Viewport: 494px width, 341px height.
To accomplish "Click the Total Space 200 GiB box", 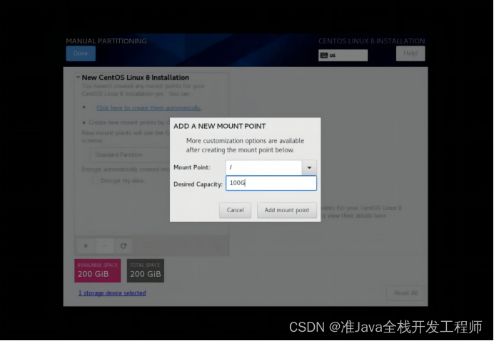I will click(145, 271).
